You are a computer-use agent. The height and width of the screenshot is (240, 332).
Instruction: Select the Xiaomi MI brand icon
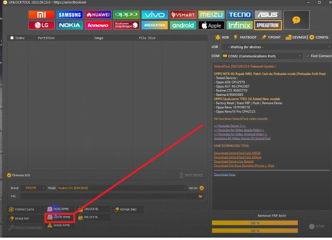tap(41, 15)
